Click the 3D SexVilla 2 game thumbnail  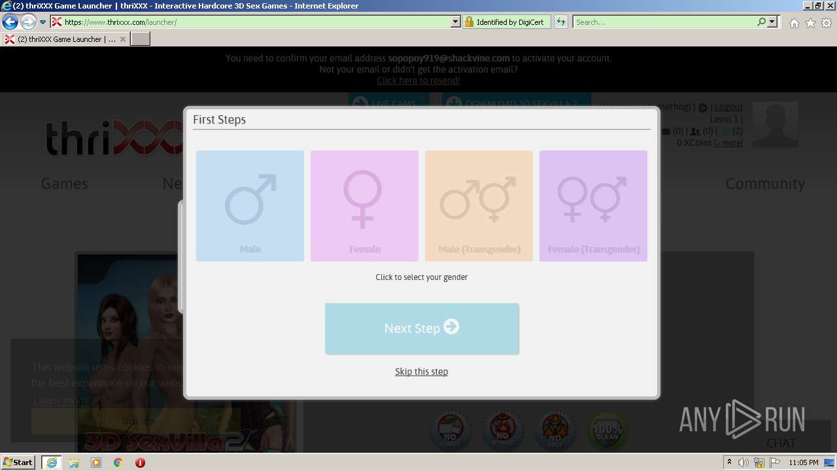(186, 353)
